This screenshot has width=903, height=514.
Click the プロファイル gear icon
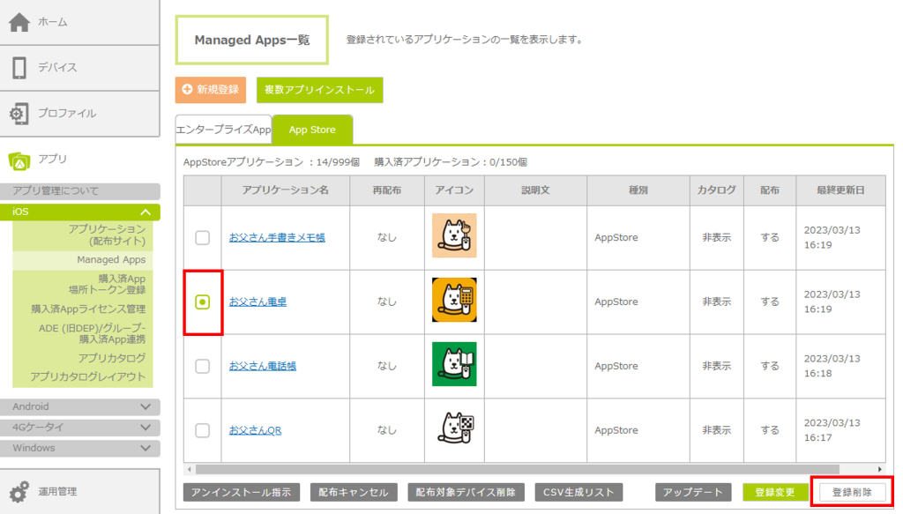(19, 114)
